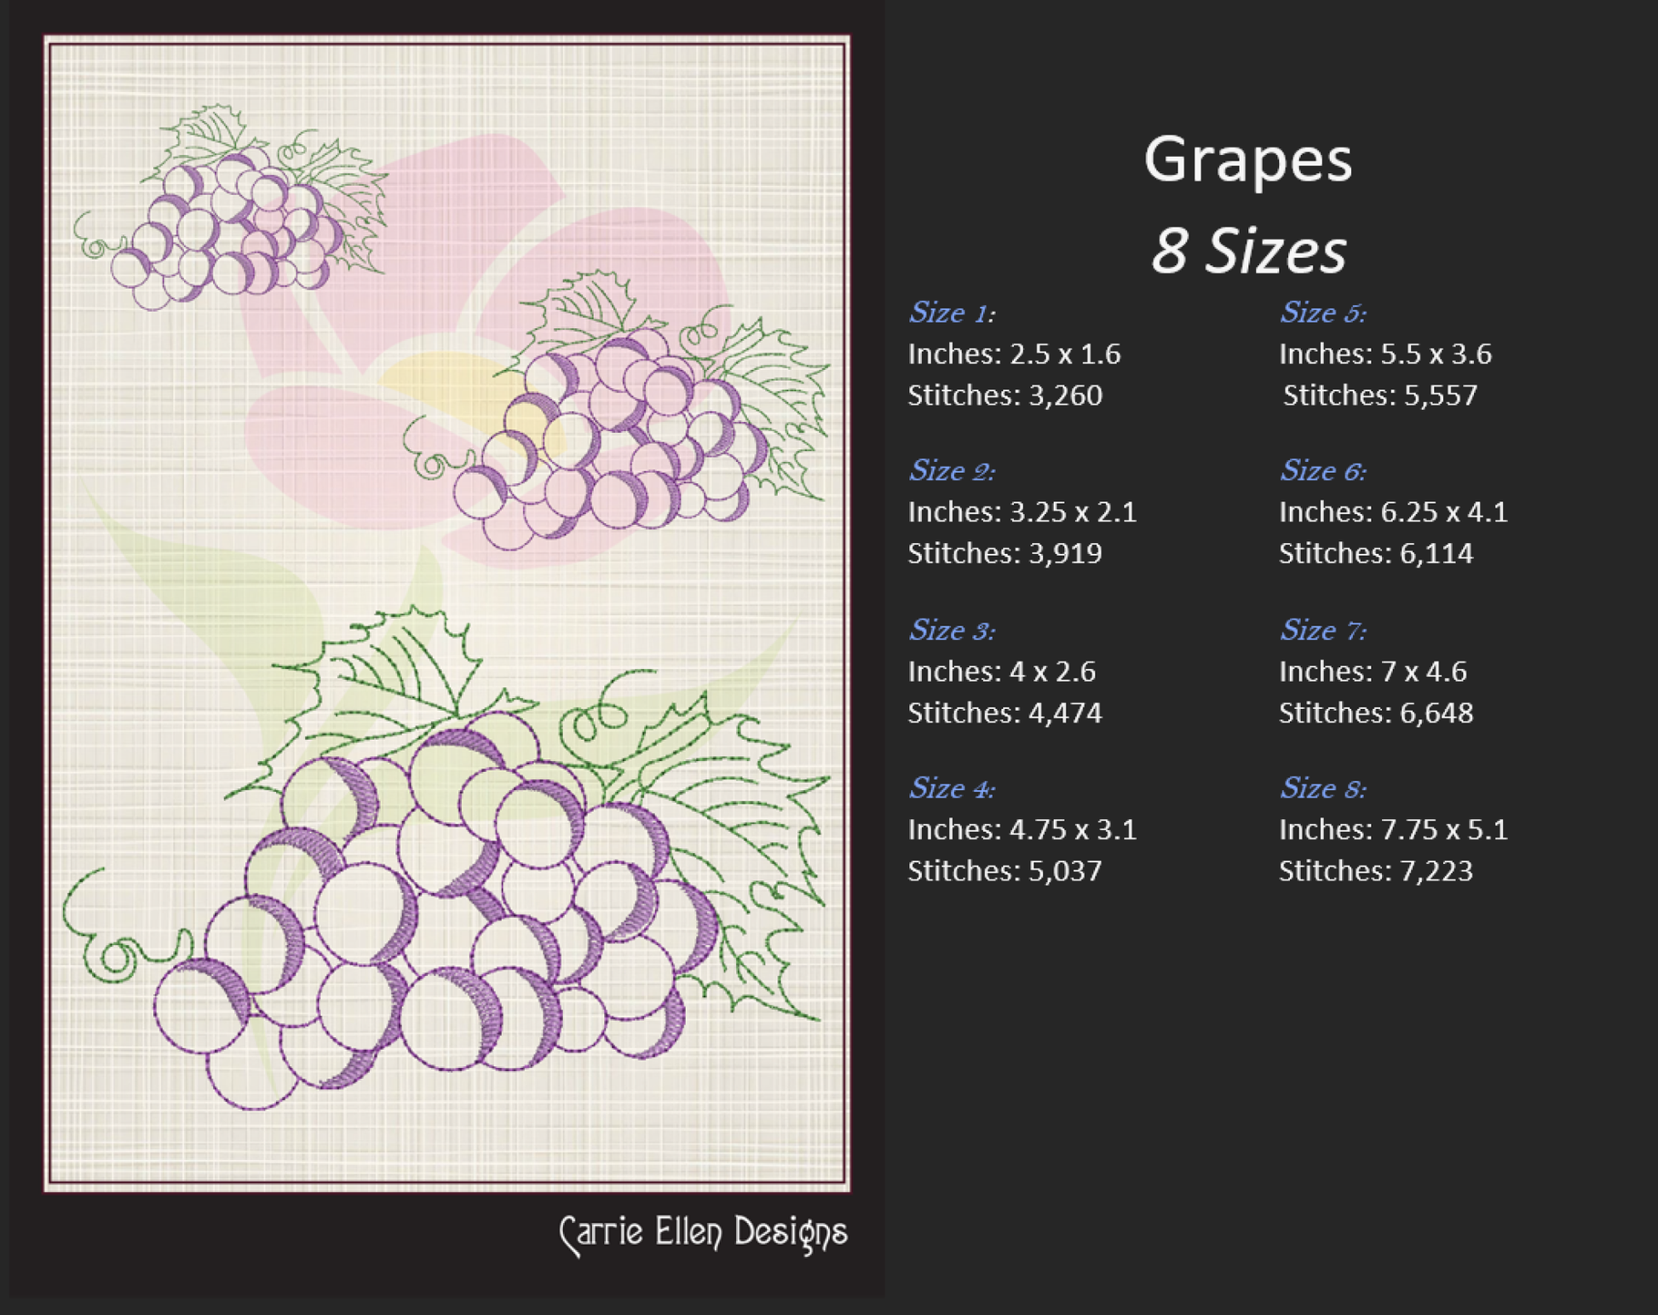Screen dimensions: 1658x1315
Task: Click Inches: 7.75 x 5.1 text
Action: pos(1393,829)
